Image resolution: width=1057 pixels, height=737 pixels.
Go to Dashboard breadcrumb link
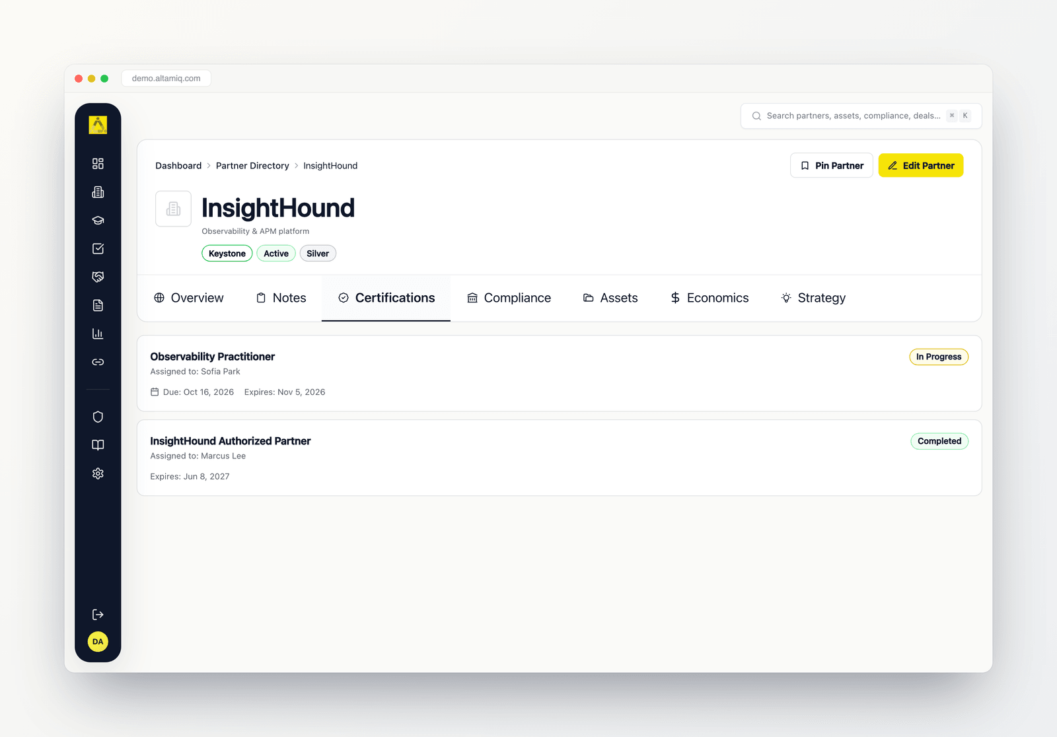(x=178, y=166)
